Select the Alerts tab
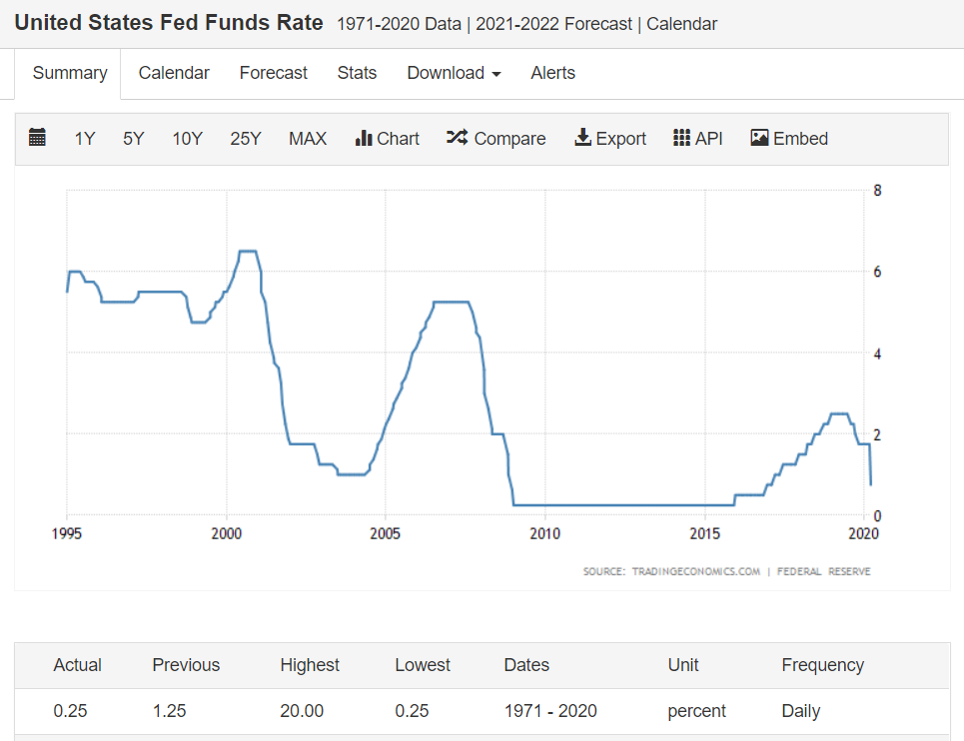 pos(552,73)
